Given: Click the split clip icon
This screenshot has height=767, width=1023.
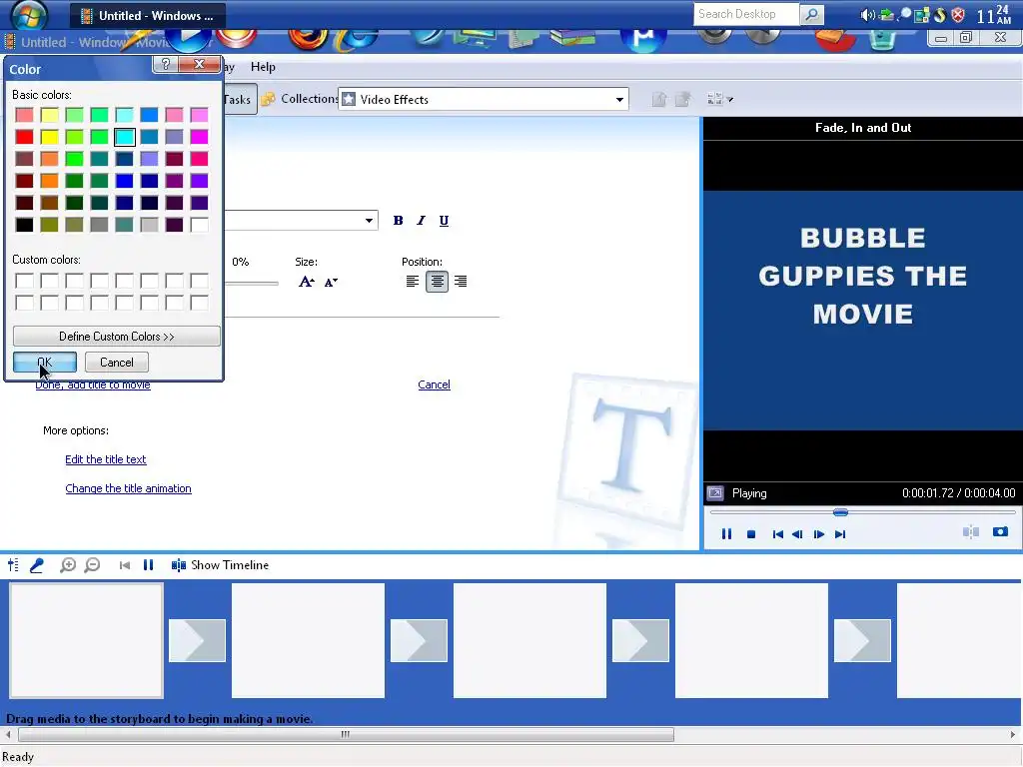Looking at the screenshot, I should [971, 532].
